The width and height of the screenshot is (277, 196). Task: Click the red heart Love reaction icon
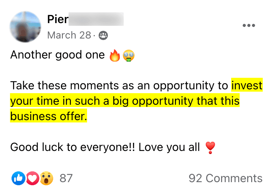32,178
